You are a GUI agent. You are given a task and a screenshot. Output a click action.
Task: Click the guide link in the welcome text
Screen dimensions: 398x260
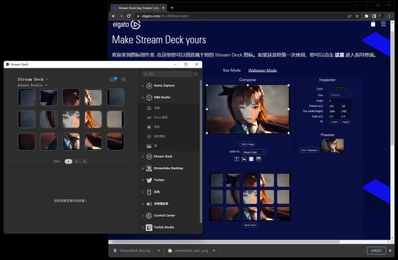(339, 55)
